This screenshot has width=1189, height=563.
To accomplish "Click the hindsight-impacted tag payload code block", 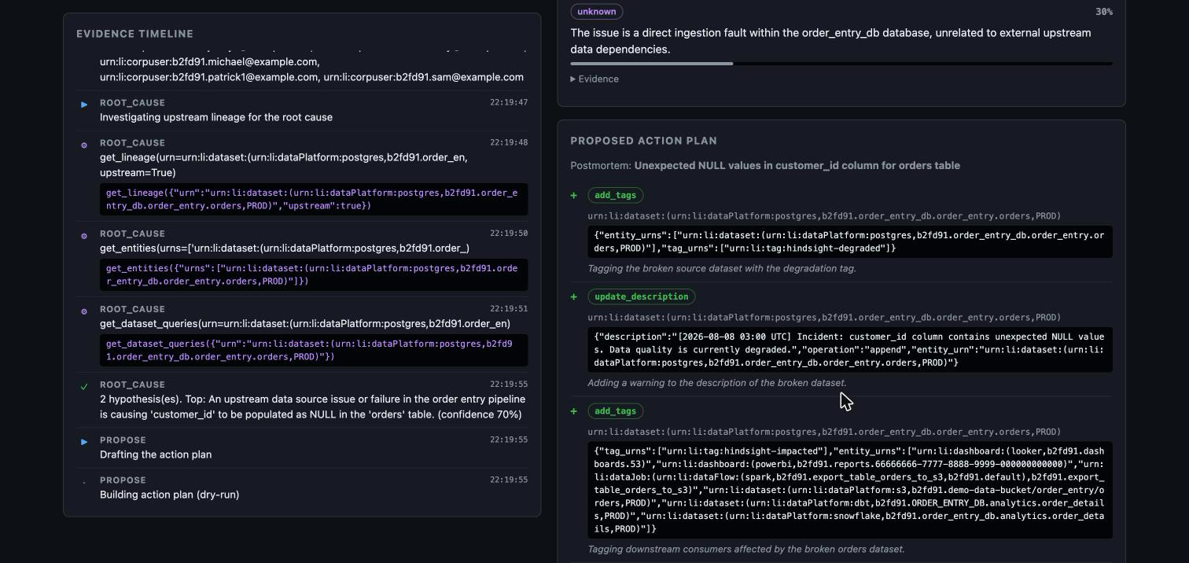I will [850, 490].
